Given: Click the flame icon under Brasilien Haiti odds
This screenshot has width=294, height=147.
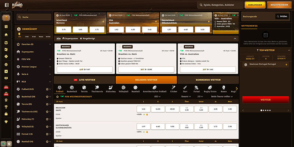Looking at the screenshot, I should (147, 114).
